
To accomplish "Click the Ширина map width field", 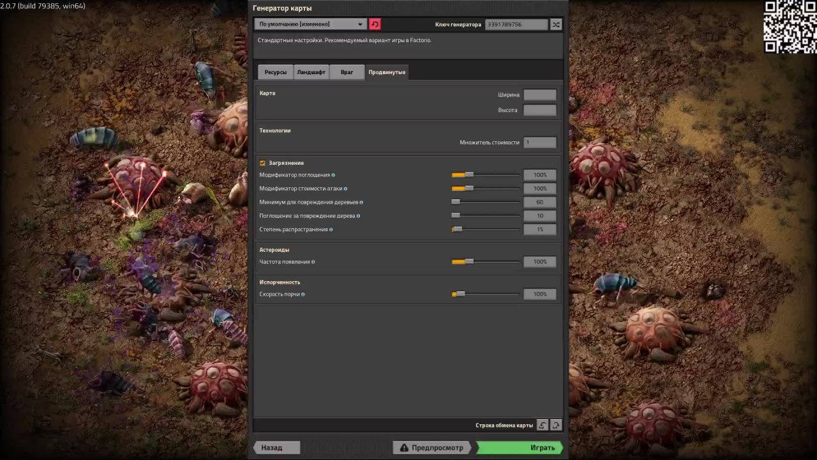I will 539,95.
